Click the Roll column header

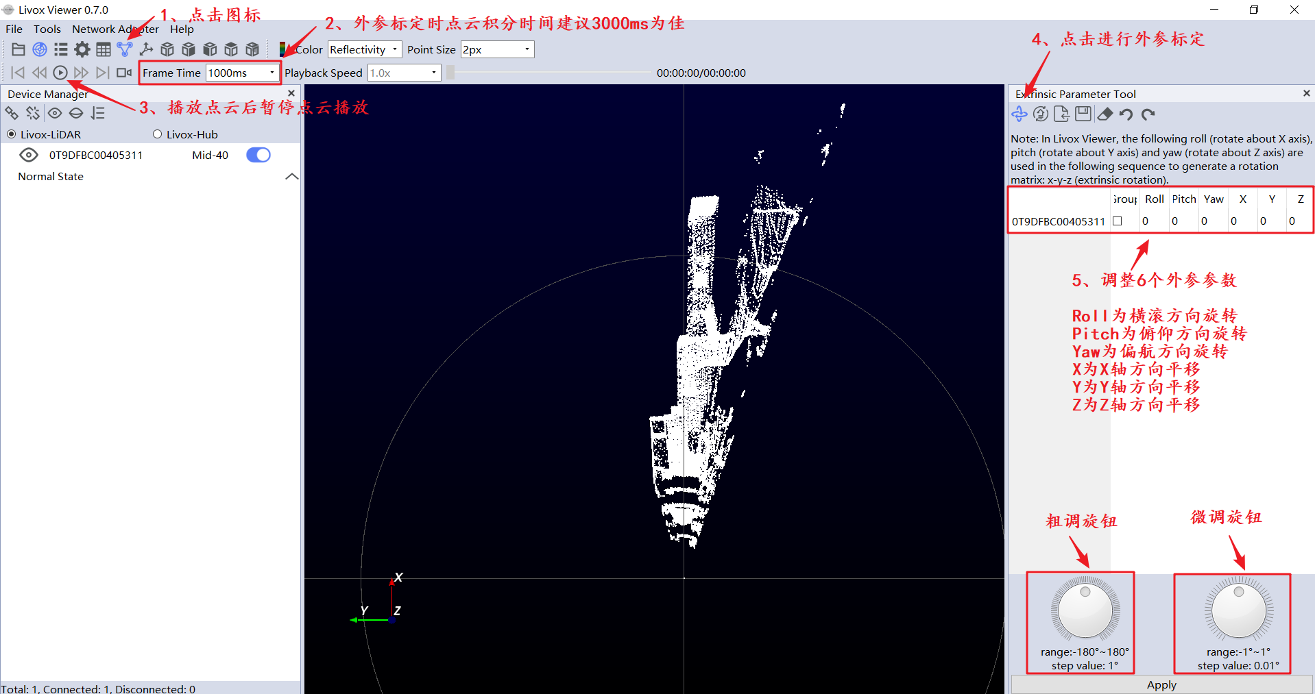coord(1154,199)
